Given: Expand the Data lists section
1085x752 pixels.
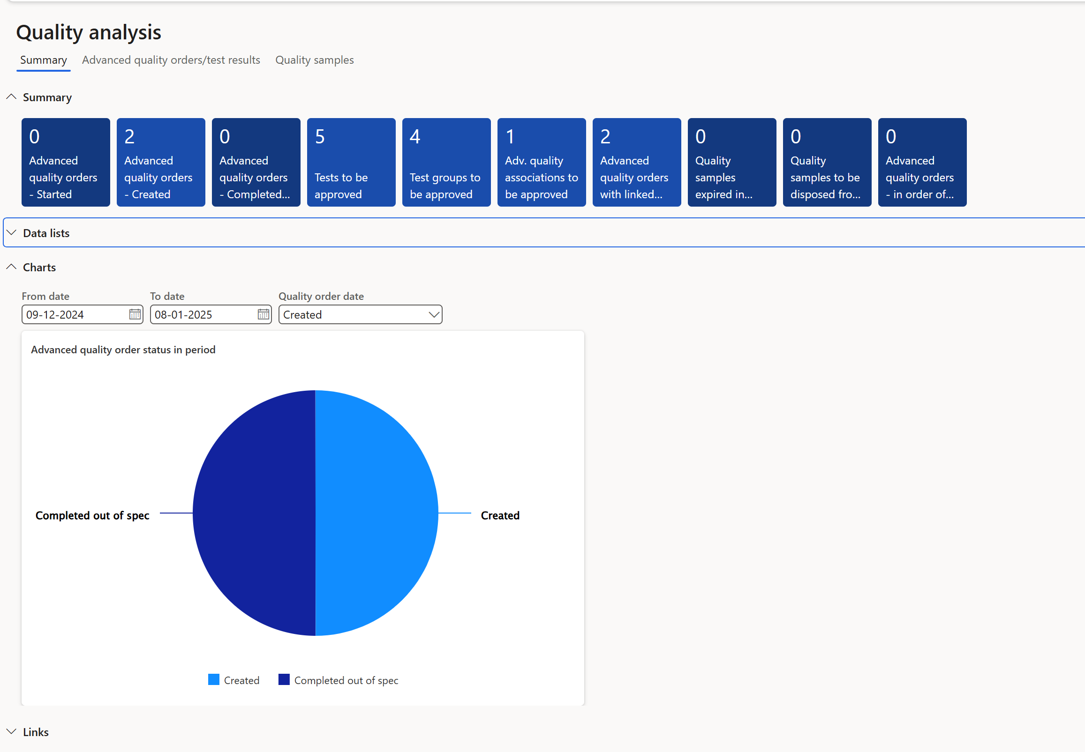Looking at the screenshot, I should (x=12, y=232).
